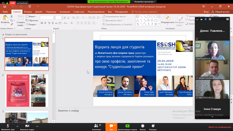Click the Общий доступ share button
The width and height of the screenshot is (233, 131).
tap(220, 12)
